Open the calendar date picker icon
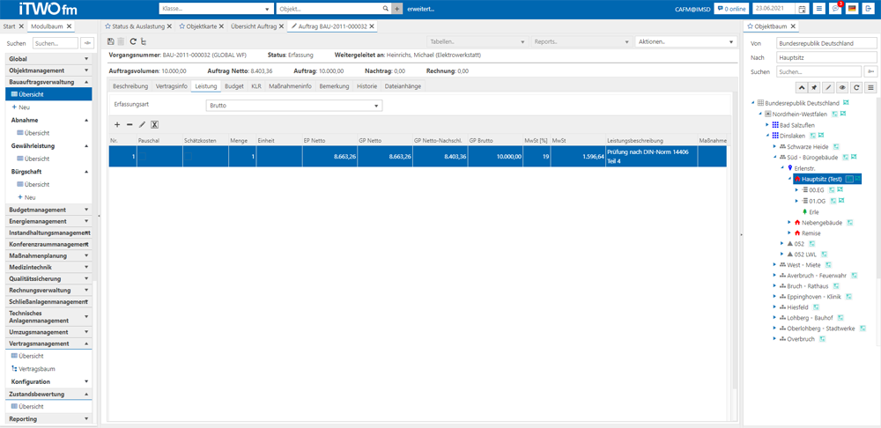Viewport: 881px width, 428px height. pyautogui.click(x=803, y=9)
